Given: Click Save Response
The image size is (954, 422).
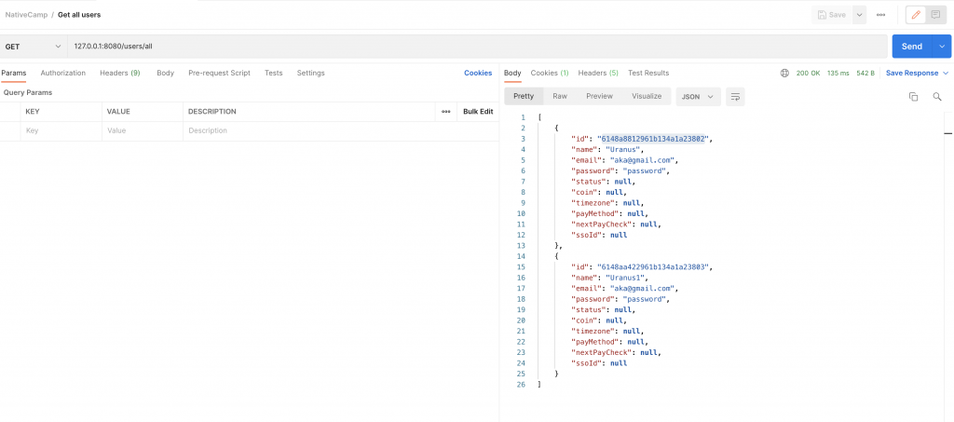Looking at the screenshot, I should coord(912,73).
